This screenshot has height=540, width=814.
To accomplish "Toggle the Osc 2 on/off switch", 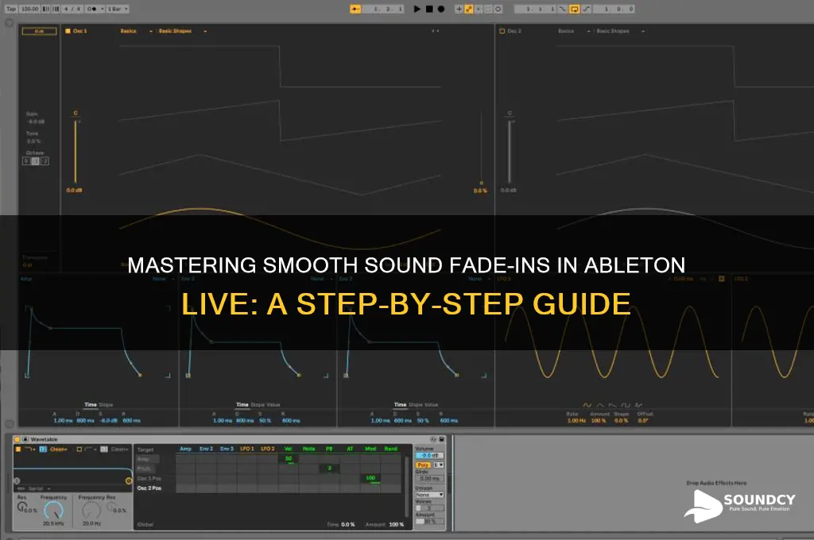I will (502, 31).
